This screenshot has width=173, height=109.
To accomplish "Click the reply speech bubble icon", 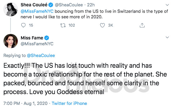I will [23, 25].
